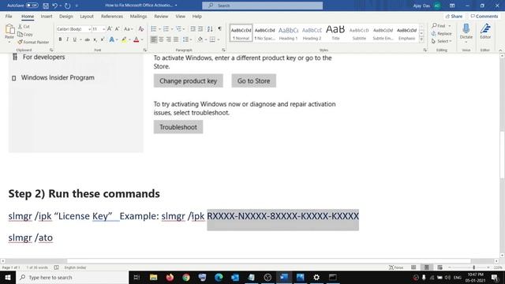Open the Change Case dropdown

(128, 29)
